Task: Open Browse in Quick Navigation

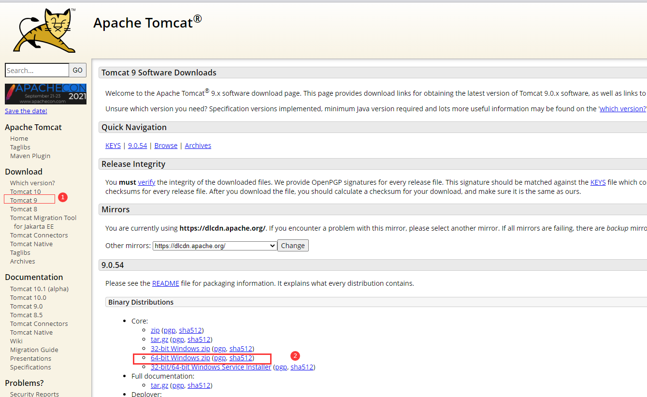Action: [166, 146]
